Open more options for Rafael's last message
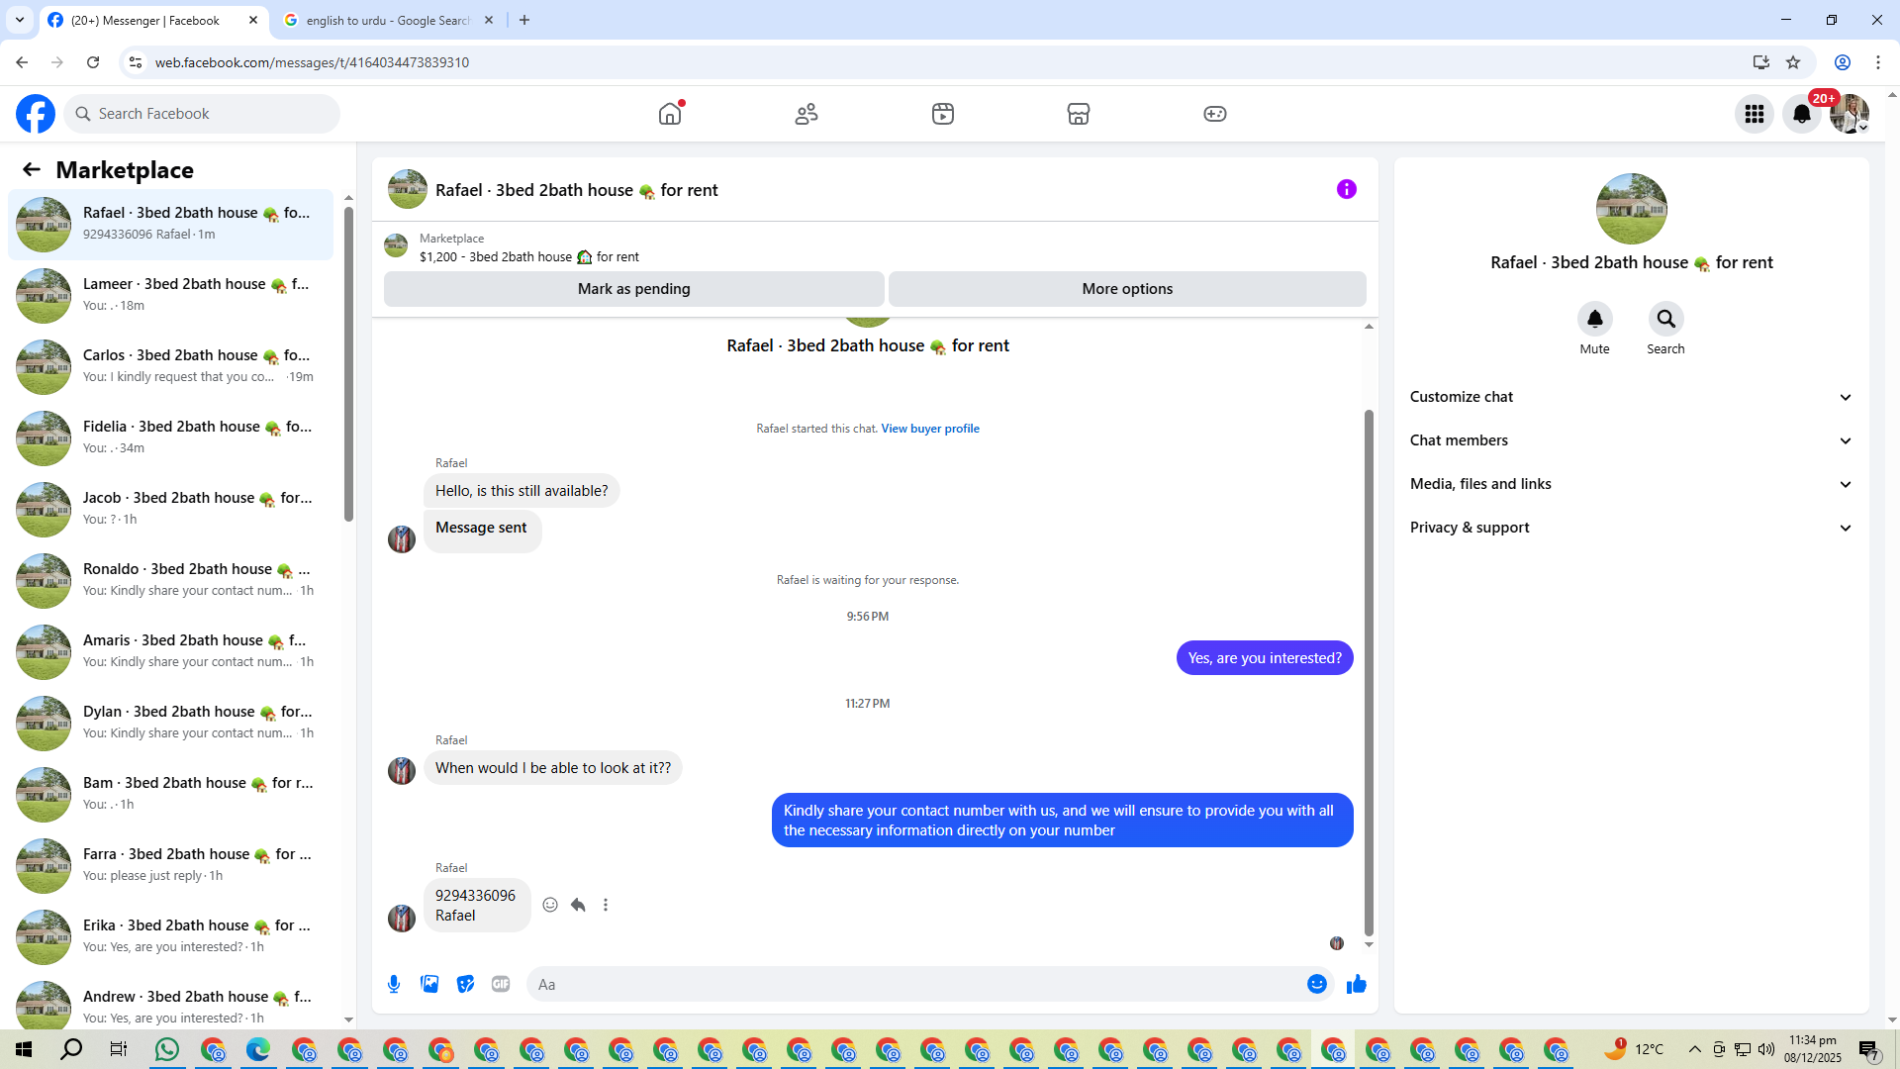Image resolution: width=1900 pixels, height=1069 pixels. click(x=606, y=905)
